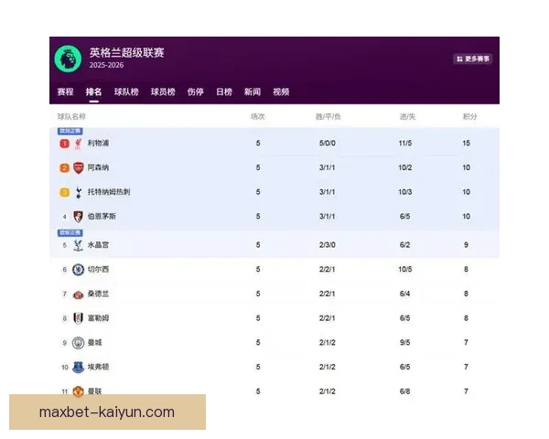Viewport: 549px width, 439px height.
Task: Click the blue tag above Liverpool
Action: click(70, 131)
